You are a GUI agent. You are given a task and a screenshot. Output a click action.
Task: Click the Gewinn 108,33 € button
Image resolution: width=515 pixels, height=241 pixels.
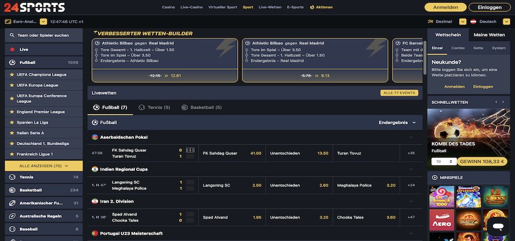point(482,162)
